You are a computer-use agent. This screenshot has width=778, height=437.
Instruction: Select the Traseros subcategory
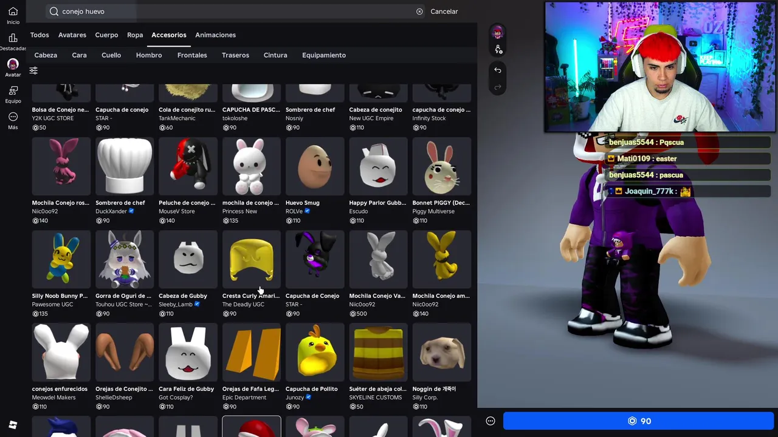(235, 55)
